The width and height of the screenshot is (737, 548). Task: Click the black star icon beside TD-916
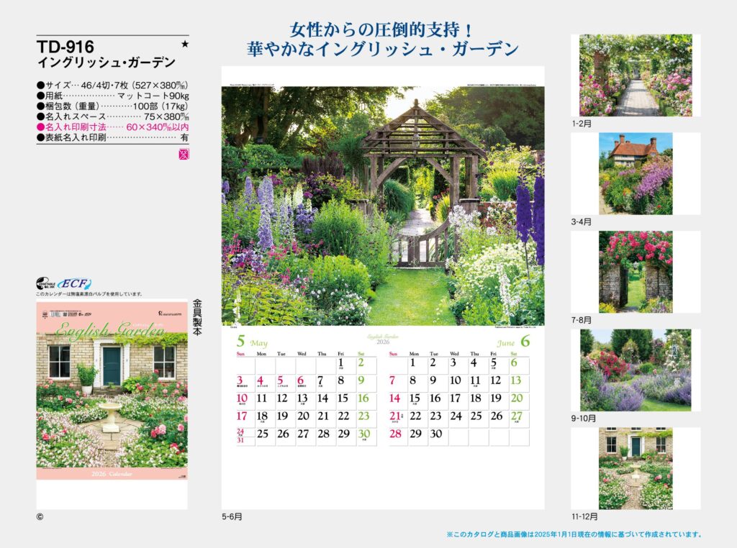[x=185, y=45]
